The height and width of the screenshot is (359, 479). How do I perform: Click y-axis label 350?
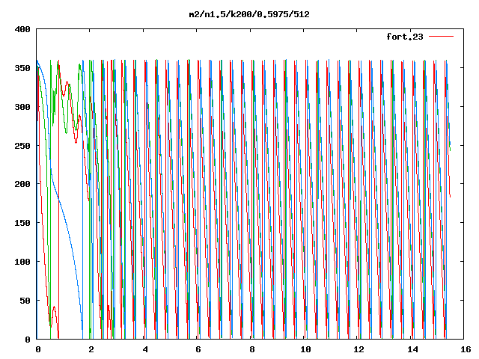coord(22,68)
